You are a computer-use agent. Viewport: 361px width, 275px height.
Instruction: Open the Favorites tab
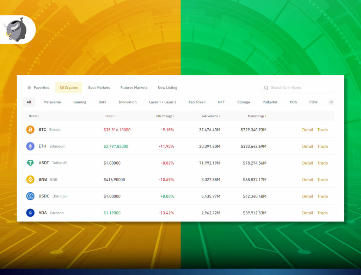tap(38, 87)
